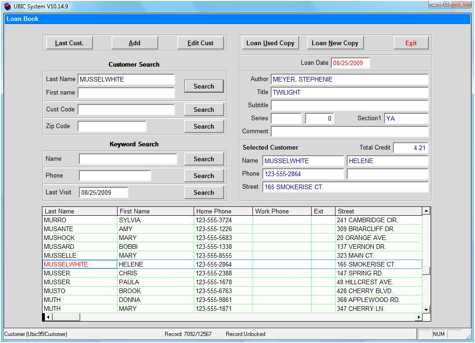Click Loan Used Copy button
Image resolution: width=475 pixels, height=343 pixels.
click(270, 43)
